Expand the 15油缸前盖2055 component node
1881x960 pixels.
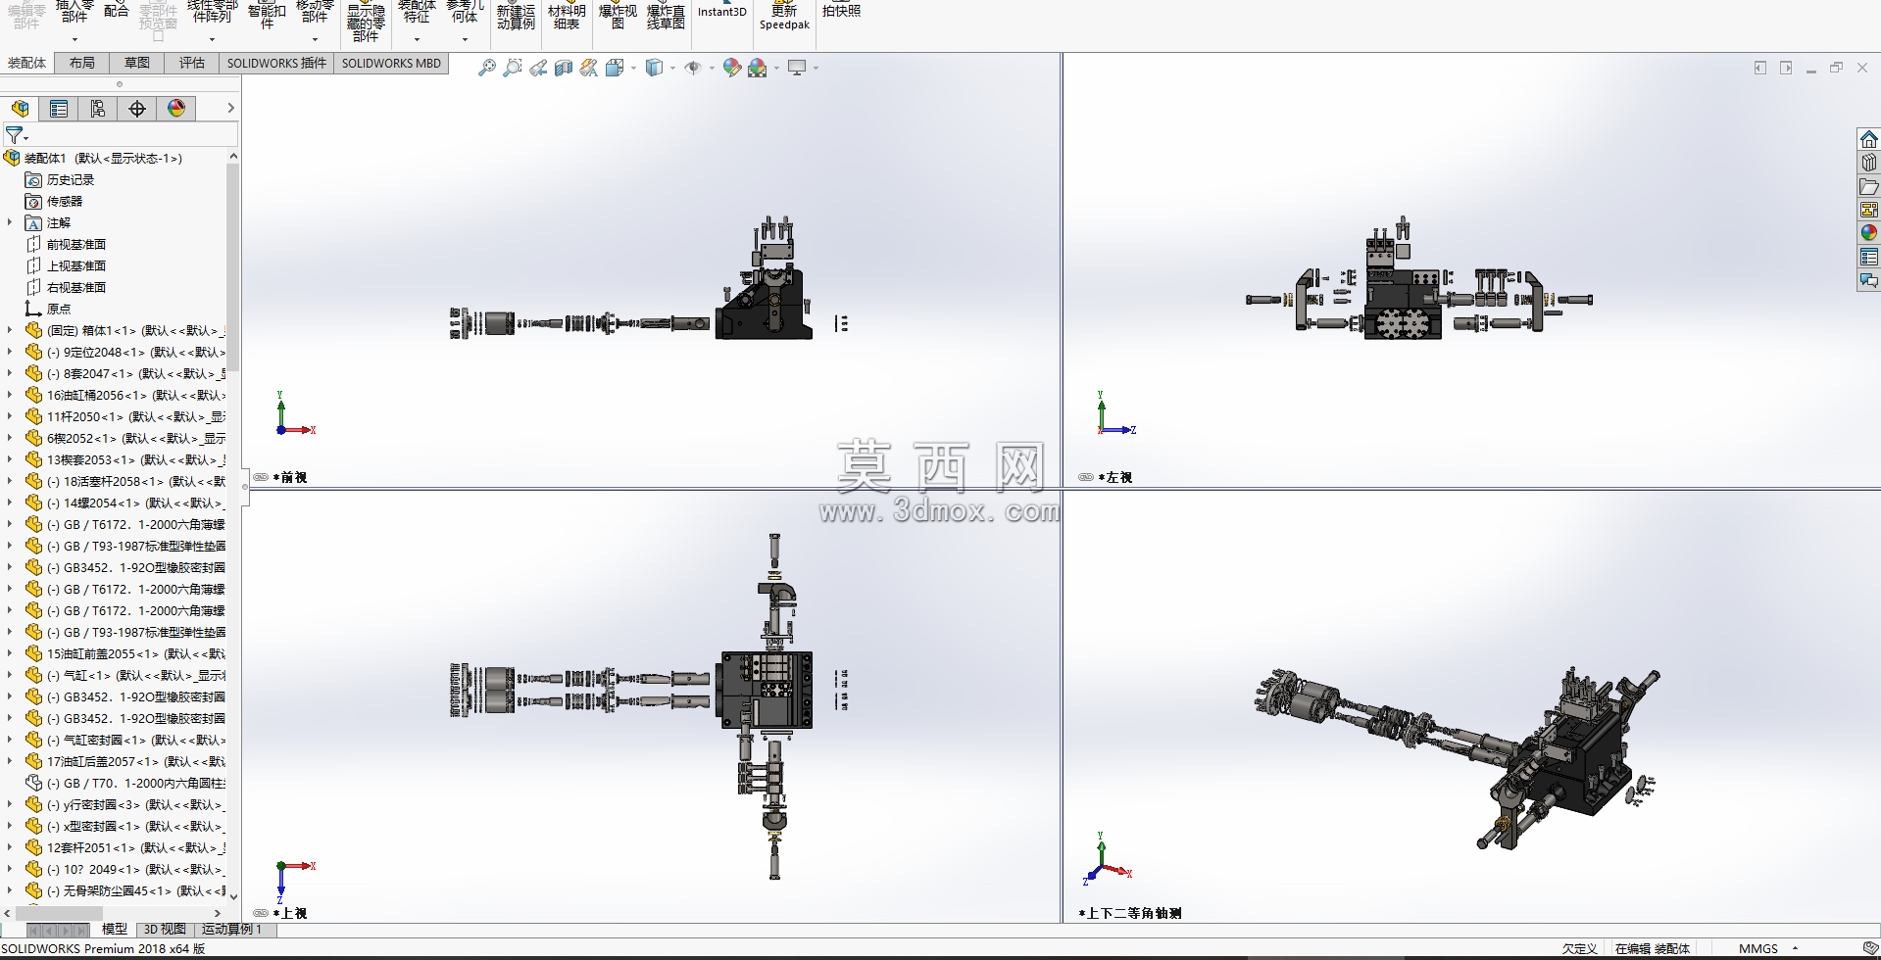coord(10,653)
